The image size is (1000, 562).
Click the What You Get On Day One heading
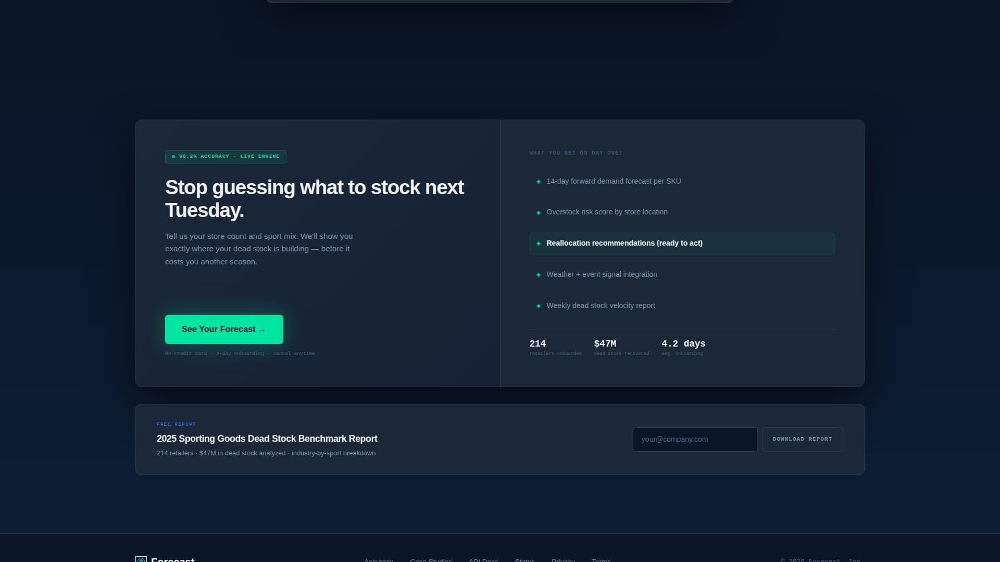(576, 153)
